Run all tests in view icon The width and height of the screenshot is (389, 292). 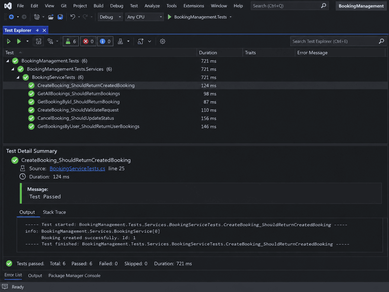(9, 41)
